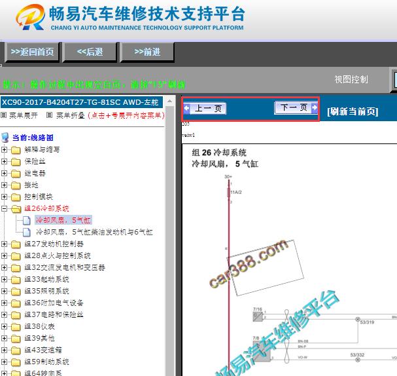Click the folder icon beside 继电器

coord(16,174)
